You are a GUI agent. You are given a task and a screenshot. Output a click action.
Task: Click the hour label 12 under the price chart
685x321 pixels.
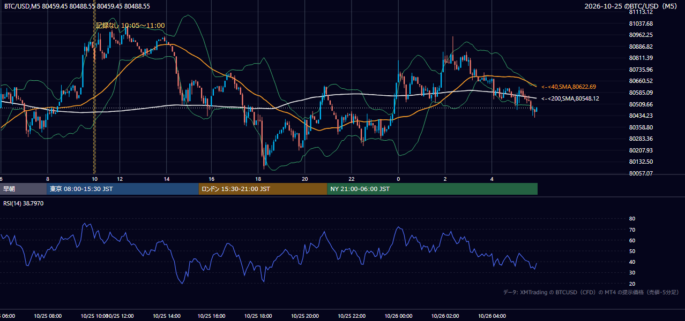click(x=120, y=179)
